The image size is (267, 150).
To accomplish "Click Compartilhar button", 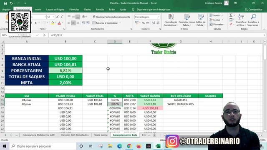I will pyautogui.click(x=253, y=10).
